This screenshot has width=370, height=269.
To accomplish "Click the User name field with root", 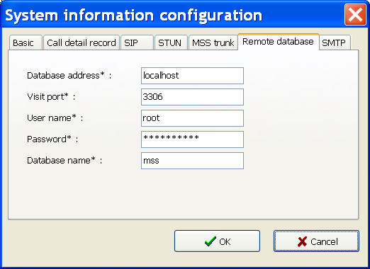I will click(x=192, y=118).
